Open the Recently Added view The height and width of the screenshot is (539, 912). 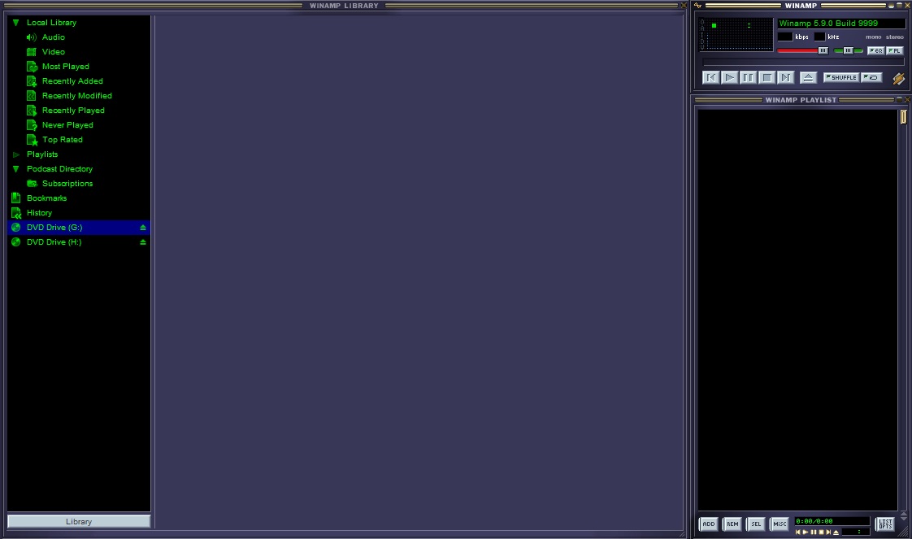tap(72, 80)
